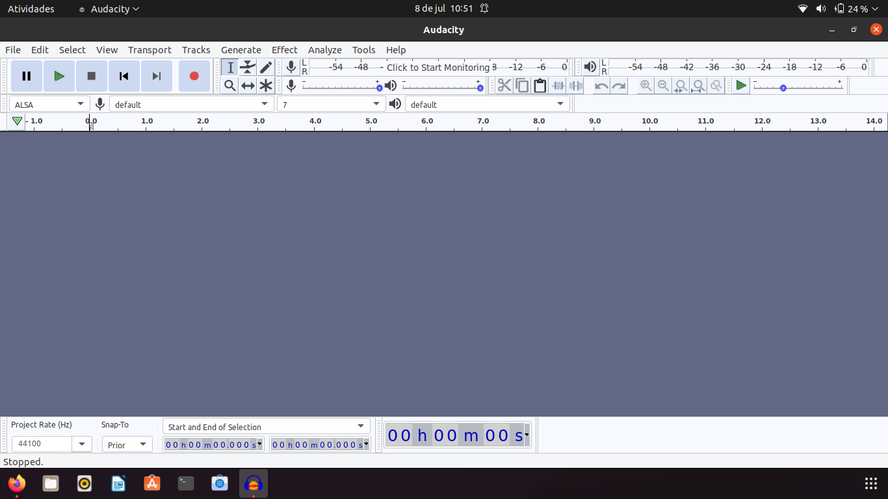Click Fit selection to width icon
Screen dimensions: 888x499
point(681,85)
